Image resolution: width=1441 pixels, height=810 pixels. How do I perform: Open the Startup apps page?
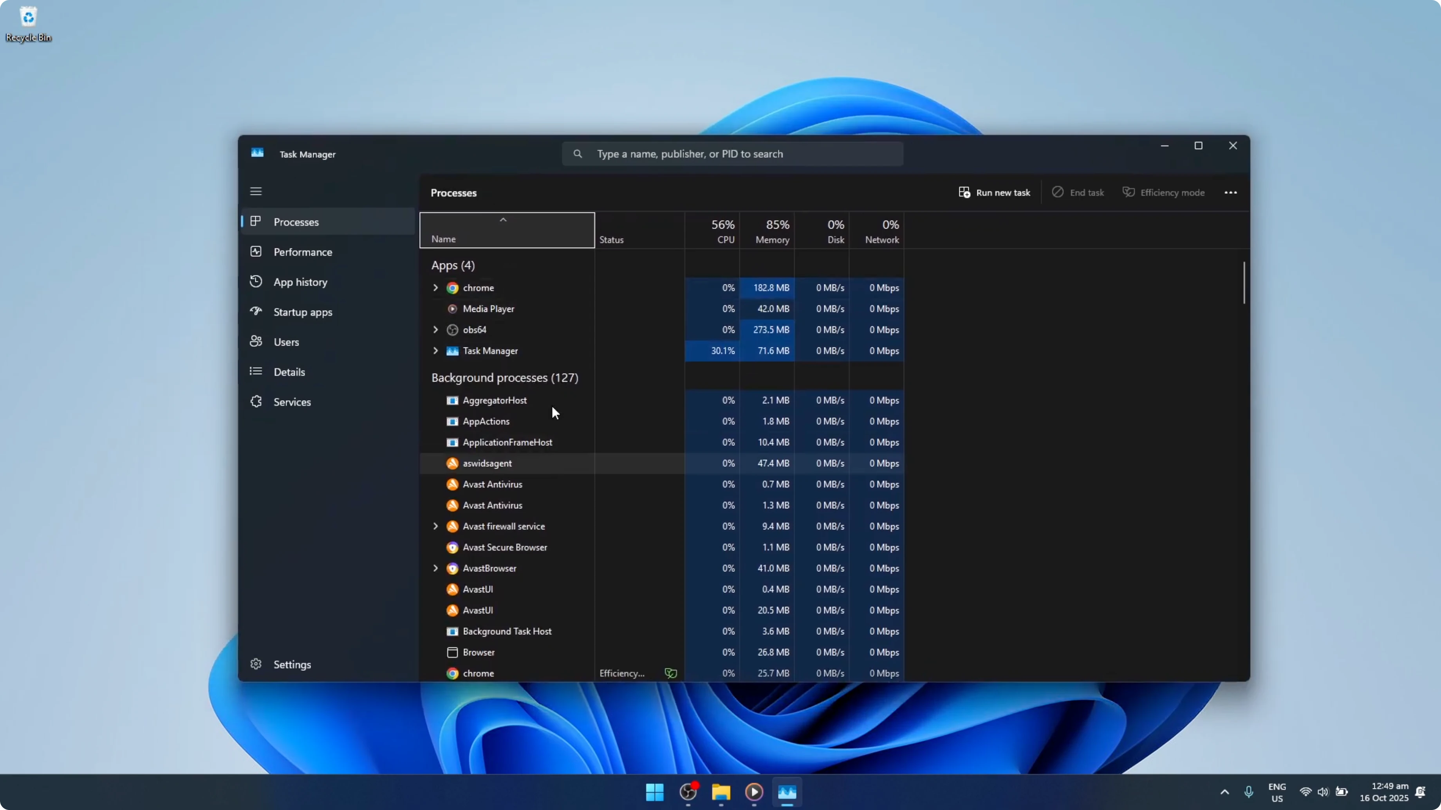(x=329, y=312)
